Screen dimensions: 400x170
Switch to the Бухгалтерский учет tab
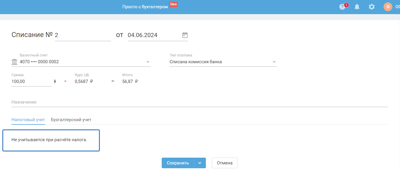tap(71, 120)
